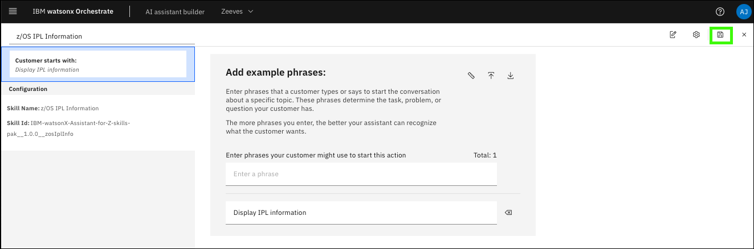Open the help question mark icon
The width and height of the screenshot is (754, 249).
tap(720, 11)
